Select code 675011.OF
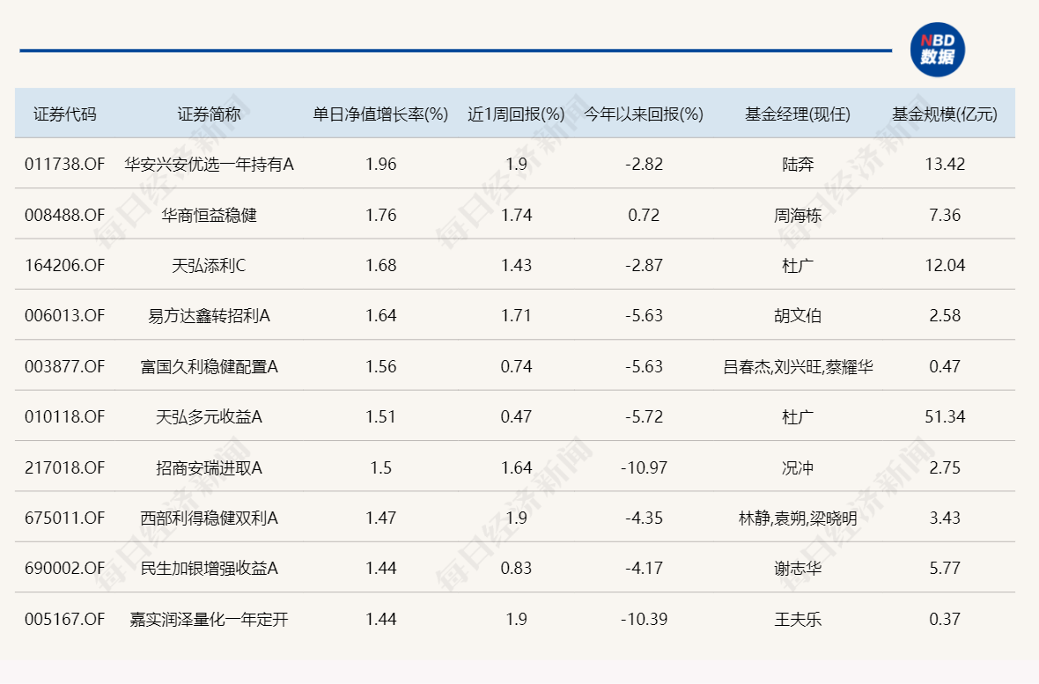The width and height of the screenshot is (1039, 684). 65,518
